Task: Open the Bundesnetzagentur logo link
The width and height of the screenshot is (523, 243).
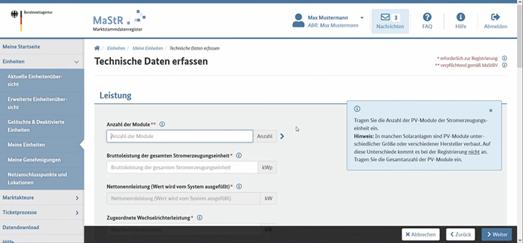Action: [x=31, y=20]
